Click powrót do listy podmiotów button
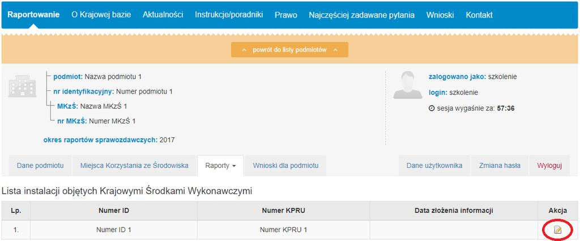The height and width of the screenshot is (241, 580). (289, 49)
